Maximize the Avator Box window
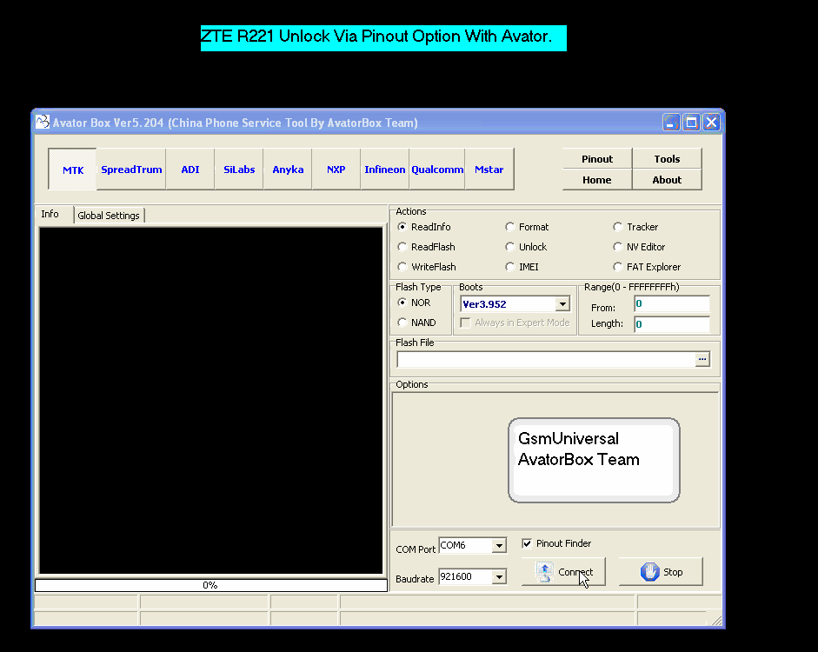Image resolution: width=818 pixels, height=652 pixels. click(x=691, y=123)
